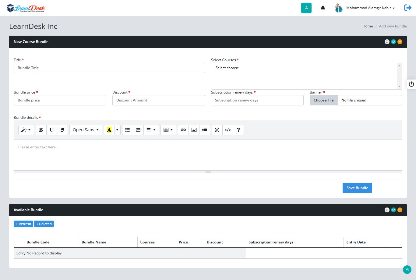Screen dimensions: 416x280
Task: Grab the editor resize handle bar
Action: pos(208,172)
